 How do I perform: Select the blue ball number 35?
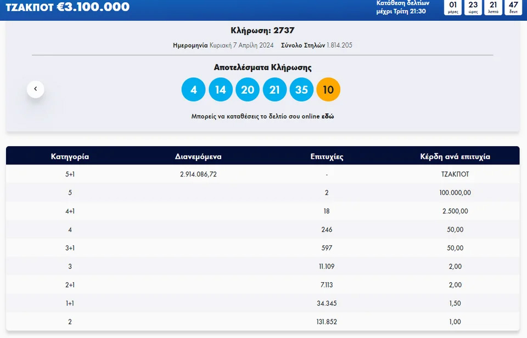[301, 90]
